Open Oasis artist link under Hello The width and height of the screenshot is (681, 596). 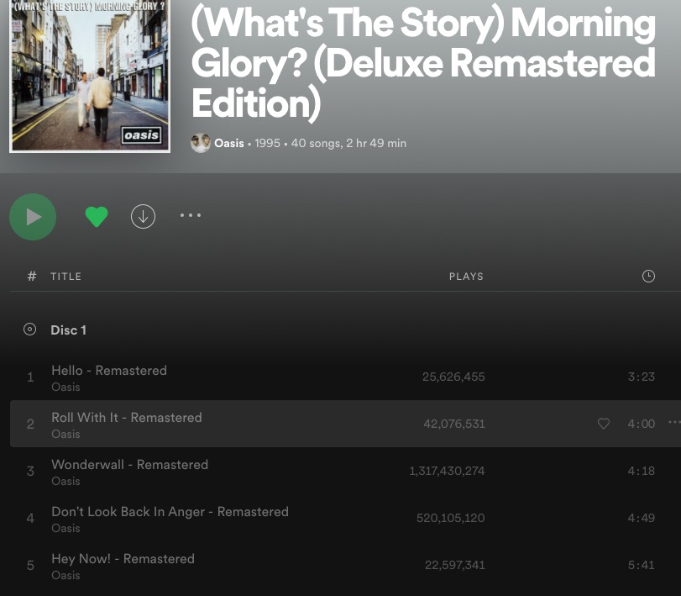pyautogui.click(x=65, y=388)
